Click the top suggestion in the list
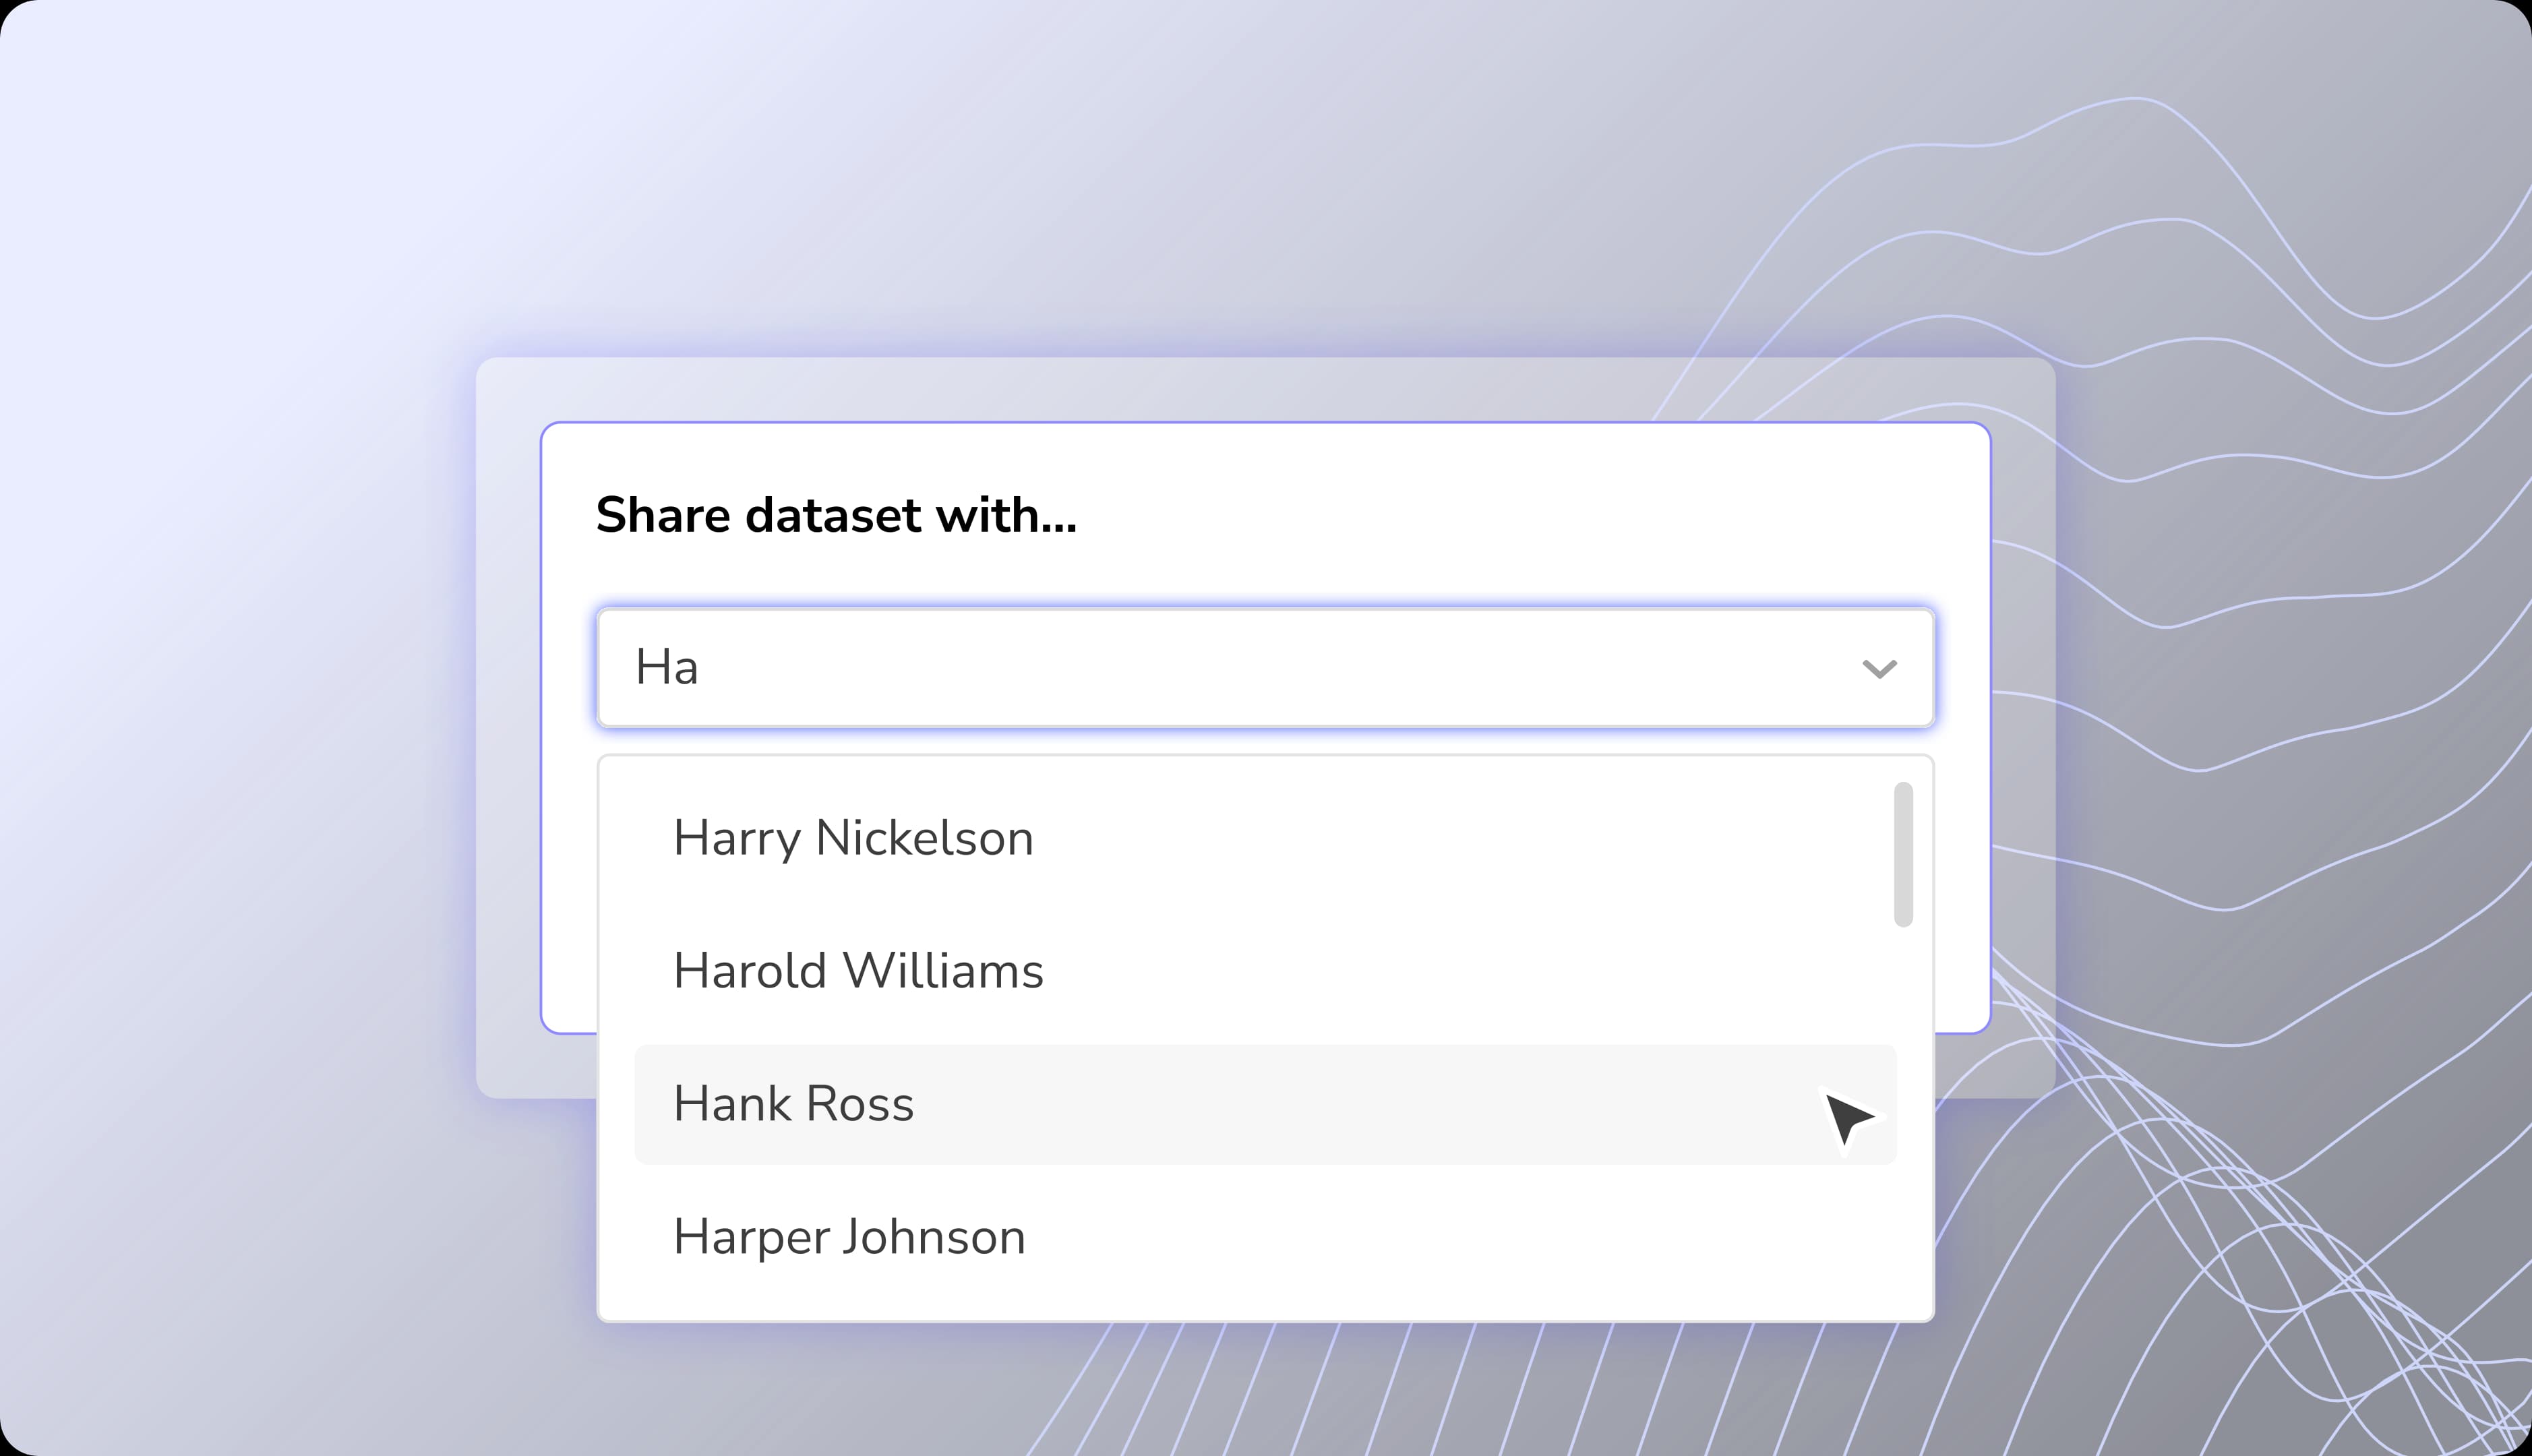Viewport: 2532px width, 1456px height. point(853,838)
